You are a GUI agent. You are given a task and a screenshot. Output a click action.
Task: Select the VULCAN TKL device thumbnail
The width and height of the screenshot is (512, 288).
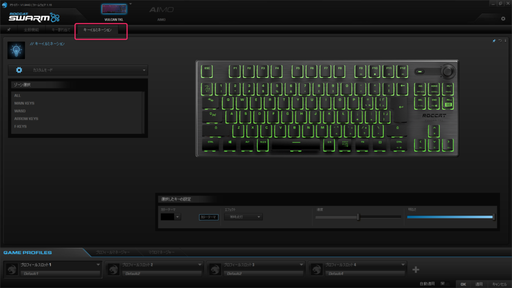[114, 9]
